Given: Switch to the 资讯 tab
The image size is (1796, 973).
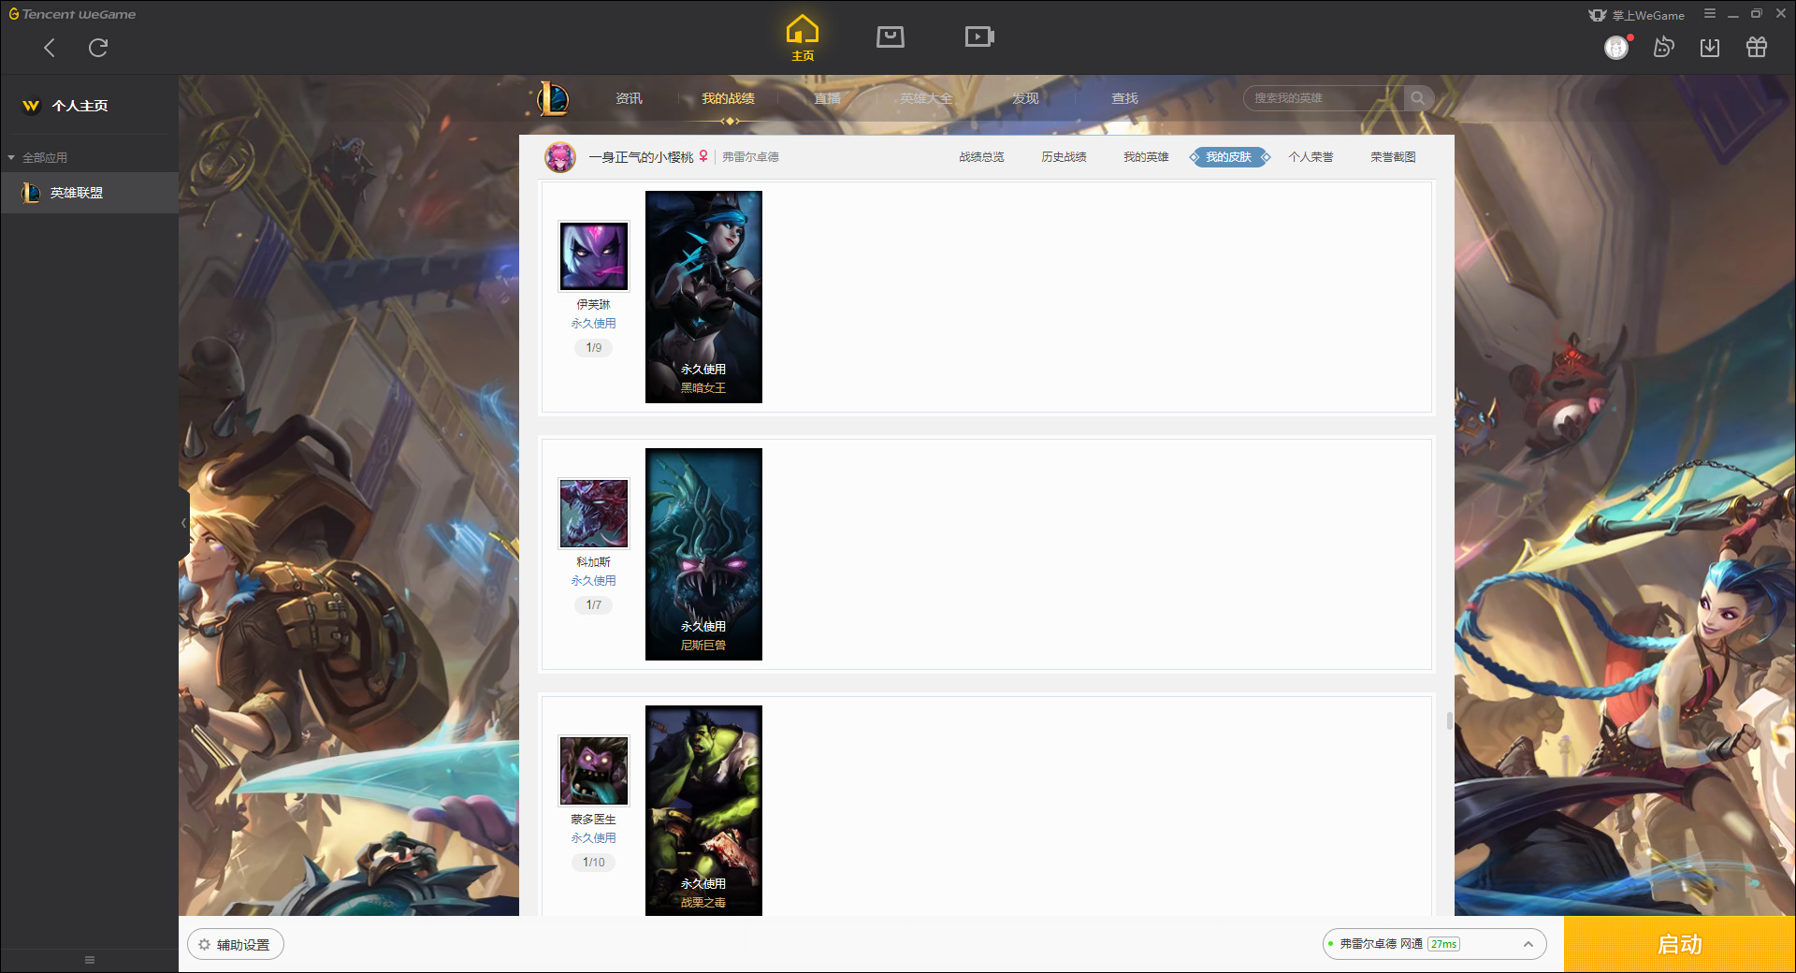Looking at the screenshot, I should (x=629, y=98).
